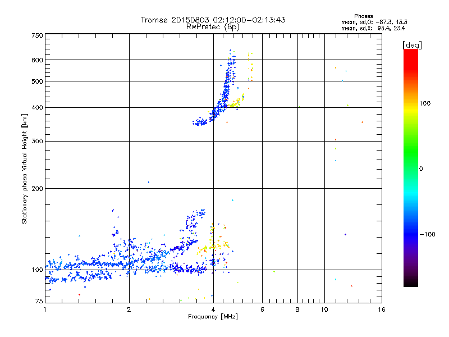The height and width of the screenshot is (337, 449).
Task: Click the '[deg]' colorbar unit label
Action: 412,45
